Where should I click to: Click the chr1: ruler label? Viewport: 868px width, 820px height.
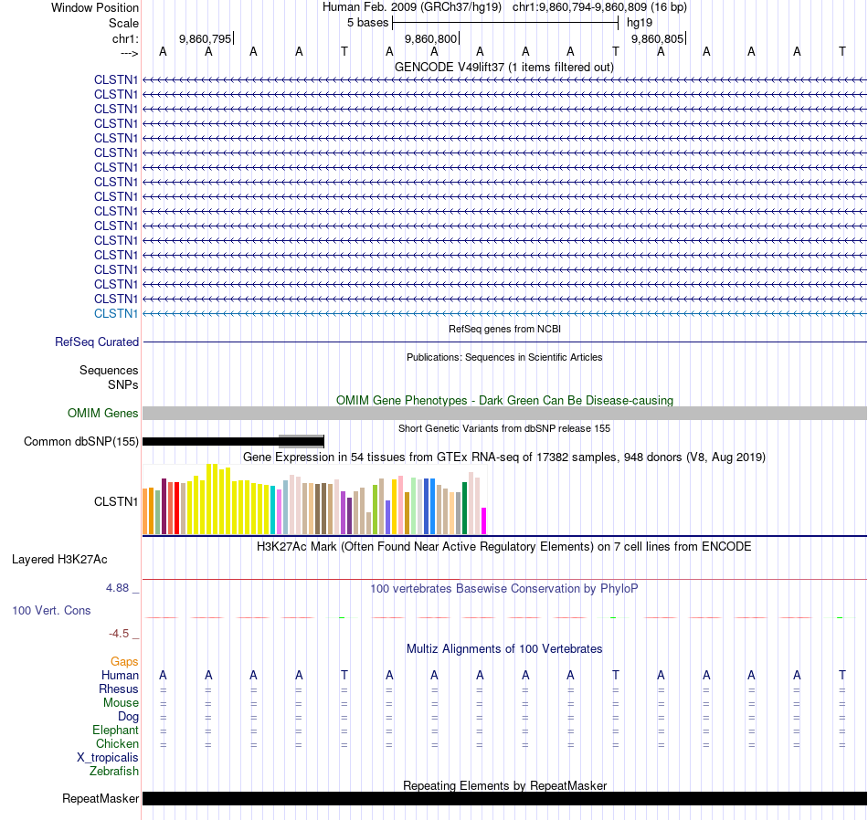pos(125,38)
